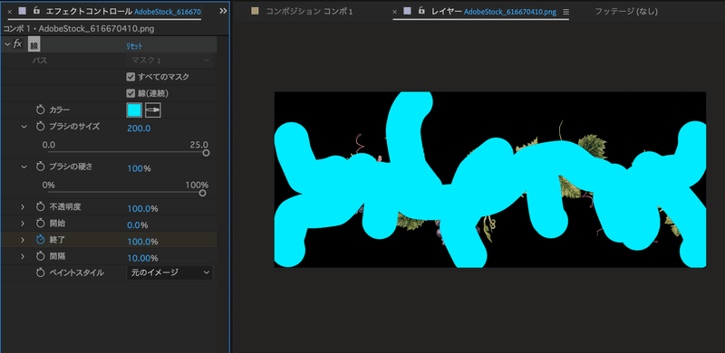Collapse the 線 effect group
The image size is (725, 353).
(6, 44)
